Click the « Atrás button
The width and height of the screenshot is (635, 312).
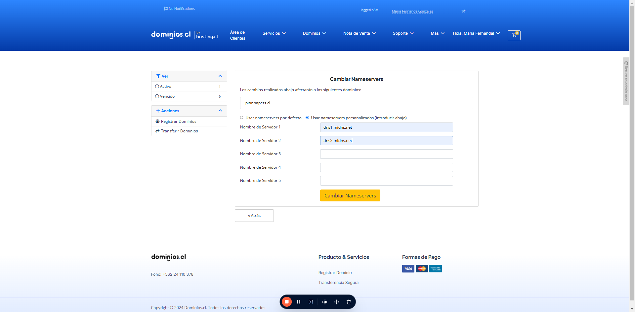(x=254, y=216)
